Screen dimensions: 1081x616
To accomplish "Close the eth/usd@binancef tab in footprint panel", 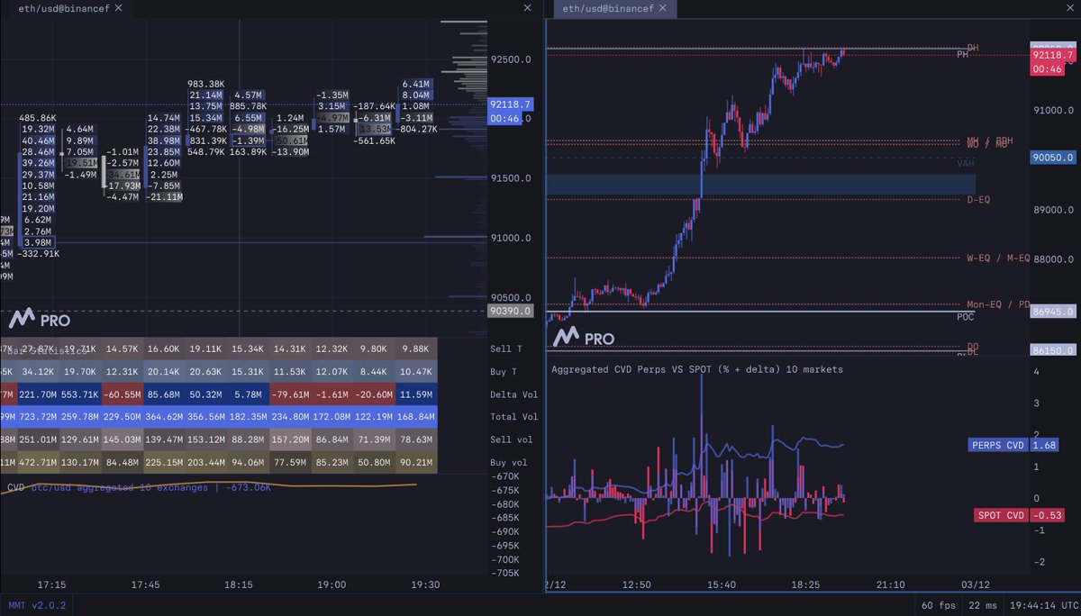I will pyautogui.click(x=117, y=8).
